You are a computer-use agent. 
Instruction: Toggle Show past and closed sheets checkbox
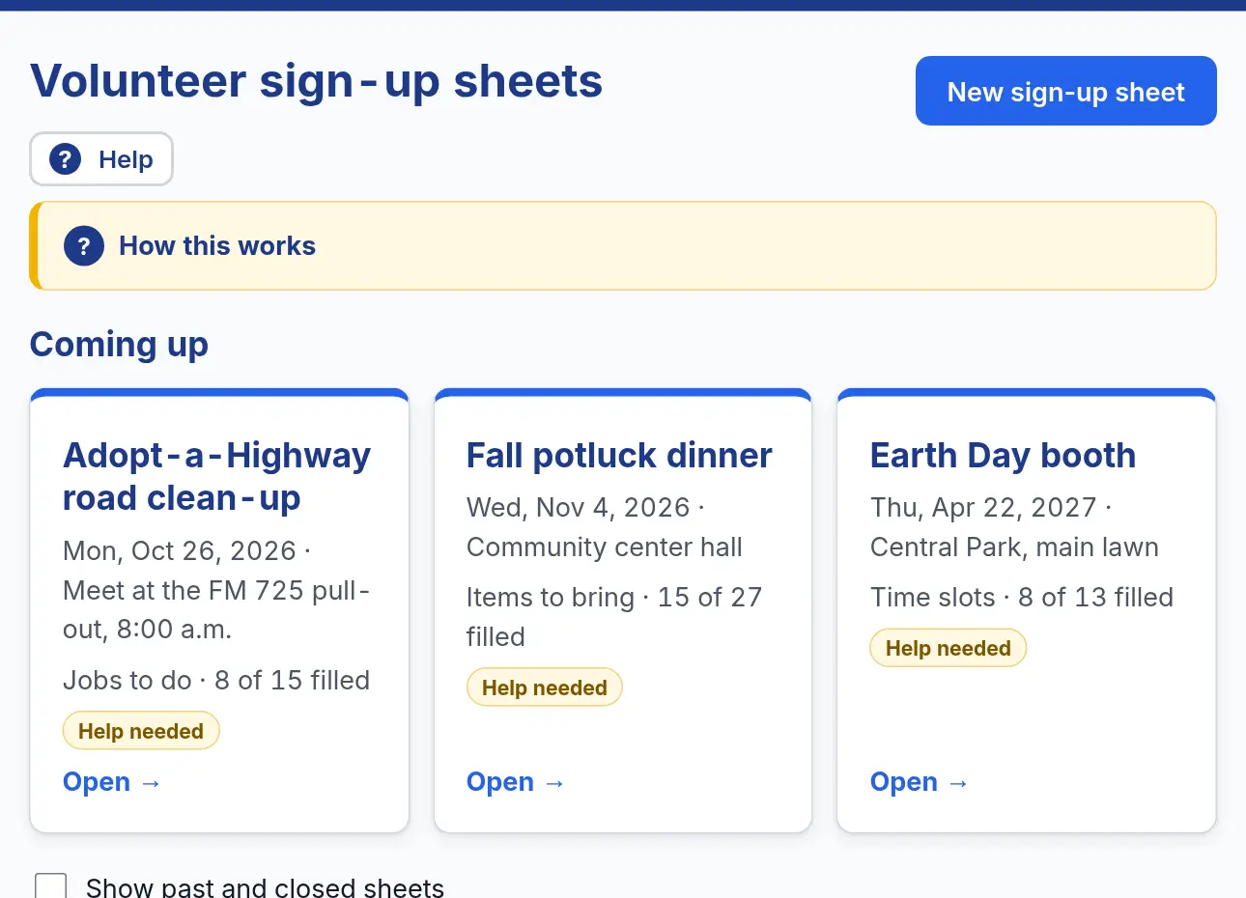50,887
